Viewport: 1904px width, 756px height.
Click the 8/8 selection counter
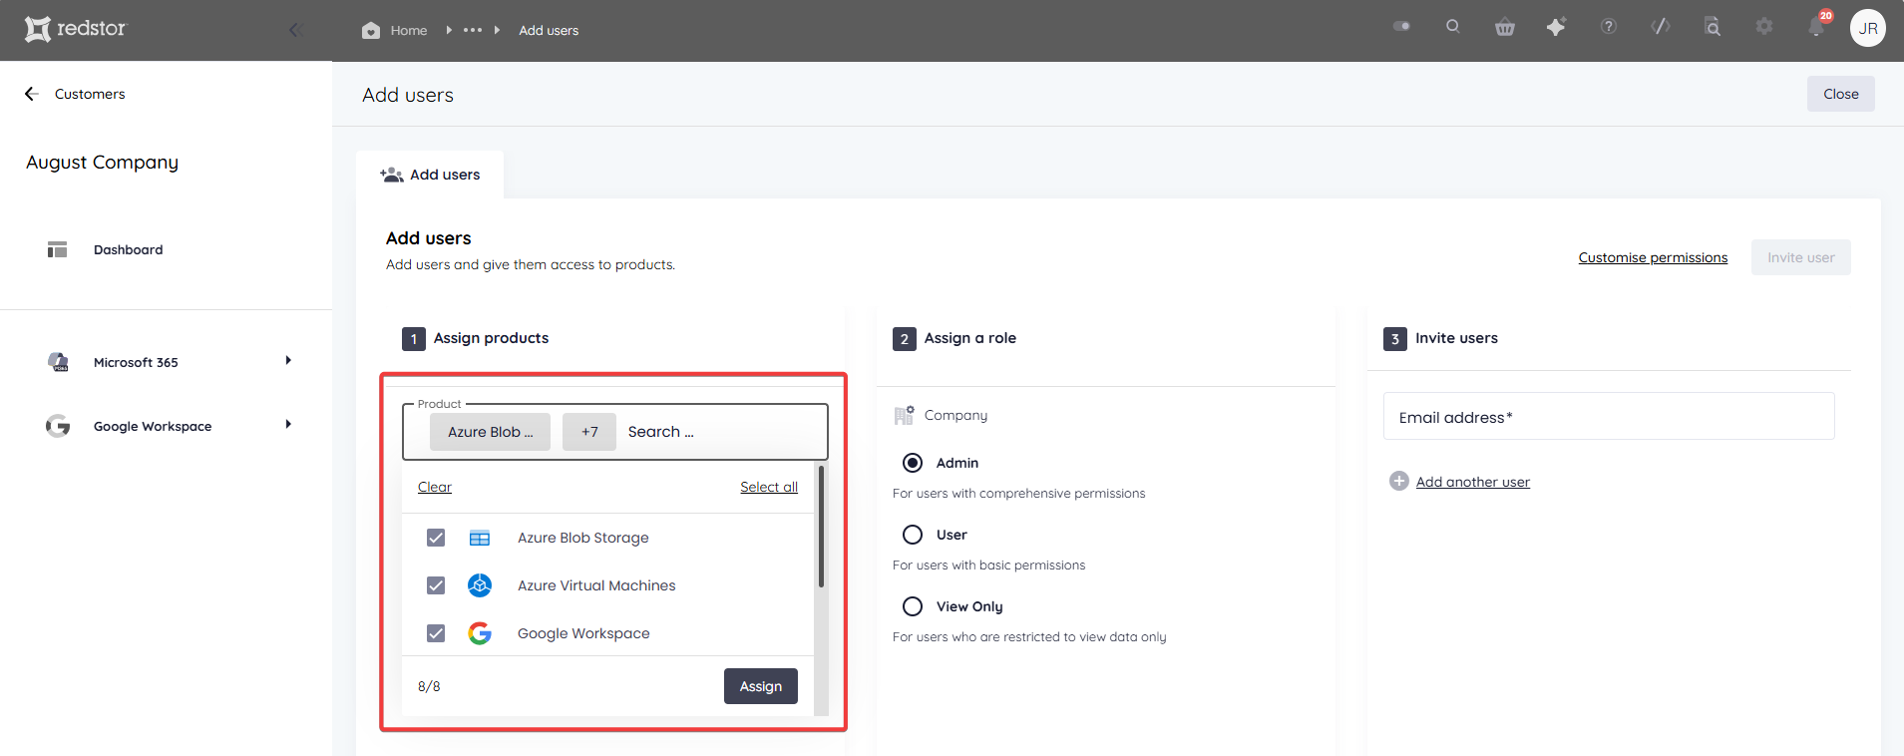click(x=429, y=686)
